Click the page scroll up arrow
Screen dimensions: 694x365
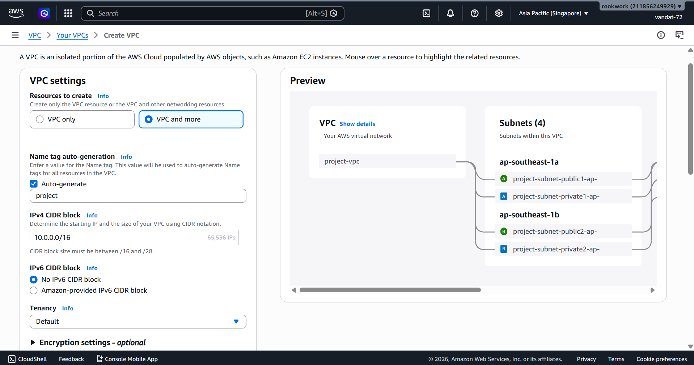pyautogui.click(x=690, y=50)
